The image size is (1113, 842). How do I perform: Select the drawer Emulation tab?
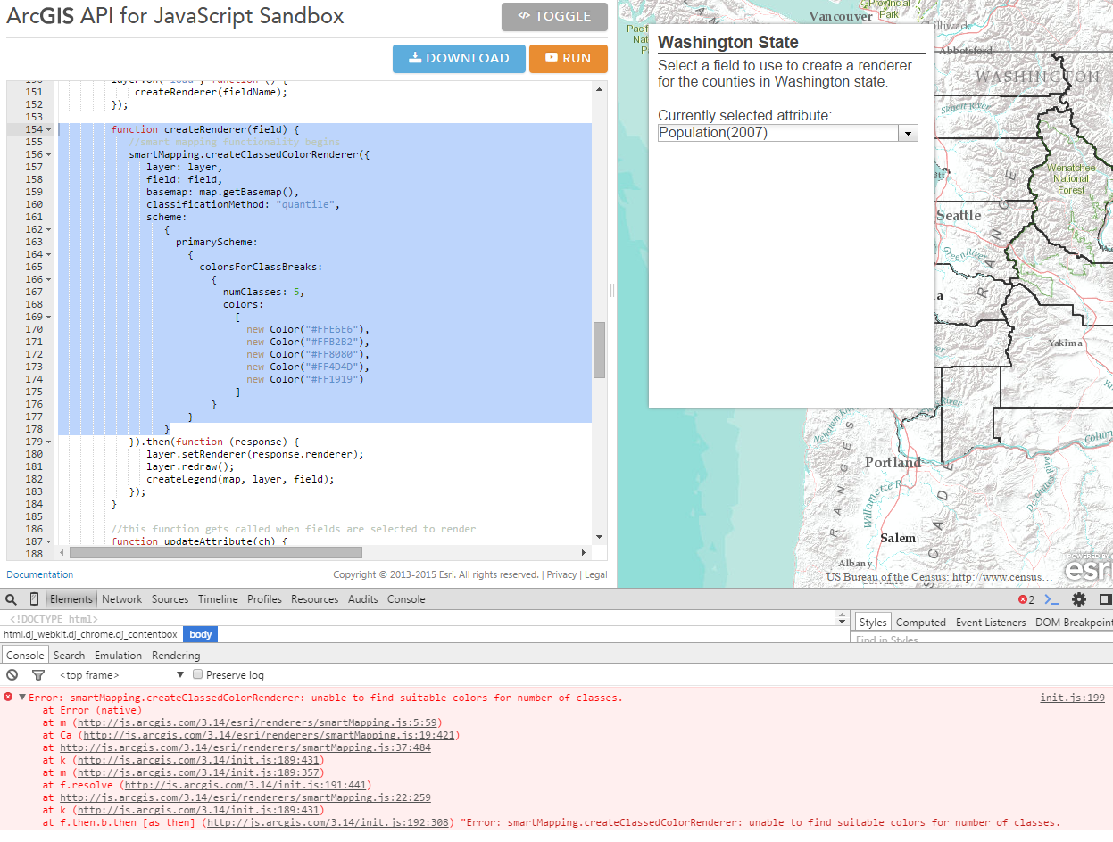click(x=119, y=656)
